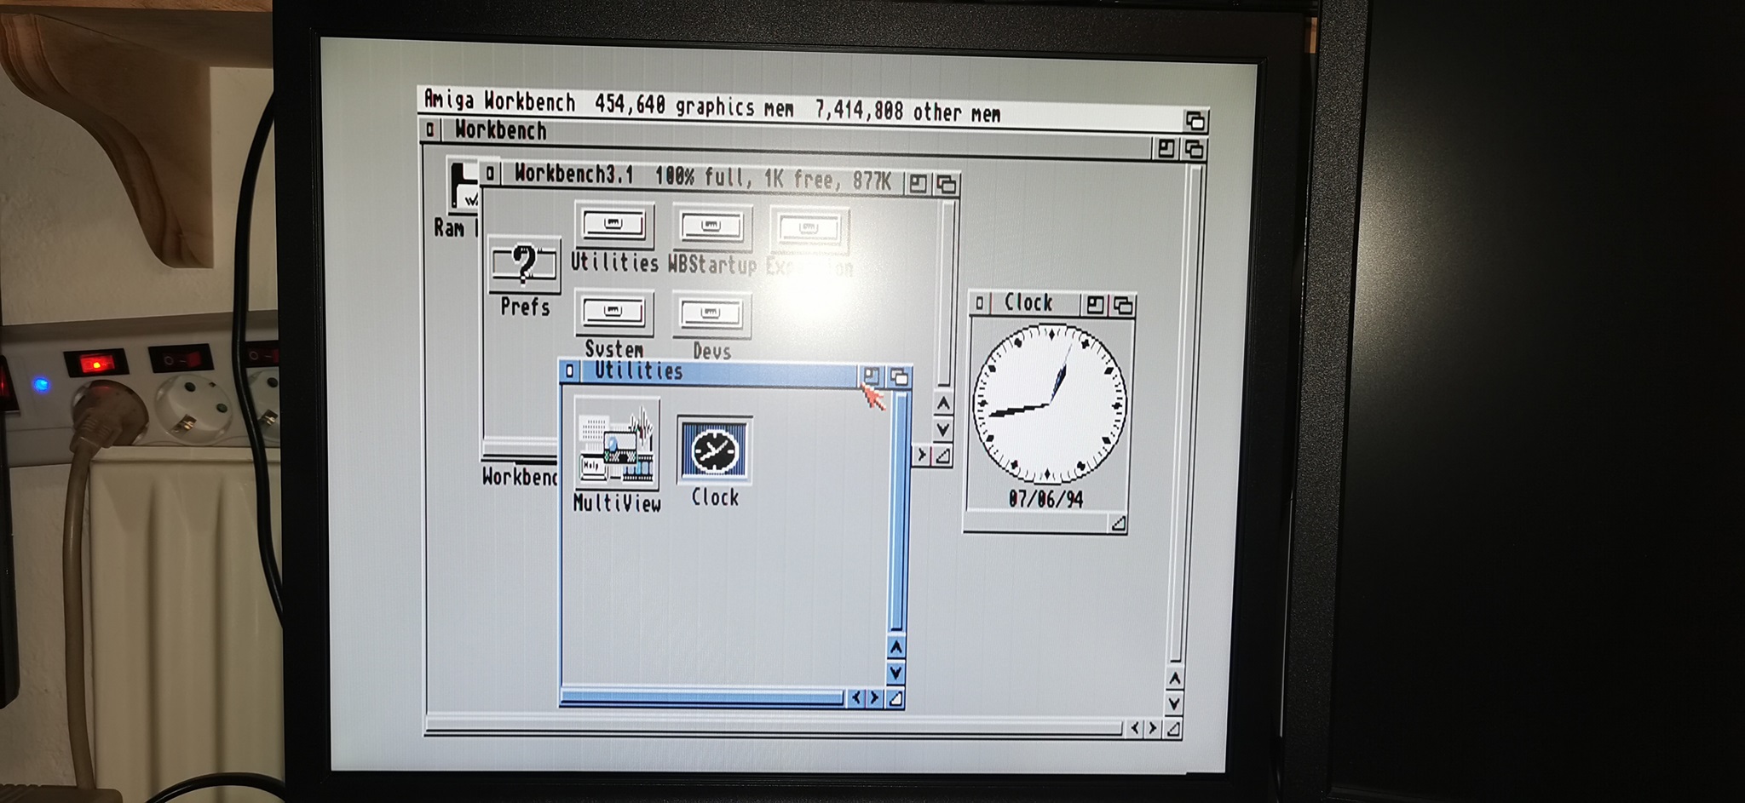Viewport: 1745px width, 803px height.
Task: Click main Workbench window horizontal scrollbar
Action: pyautogui.click(x=774, y=726)
